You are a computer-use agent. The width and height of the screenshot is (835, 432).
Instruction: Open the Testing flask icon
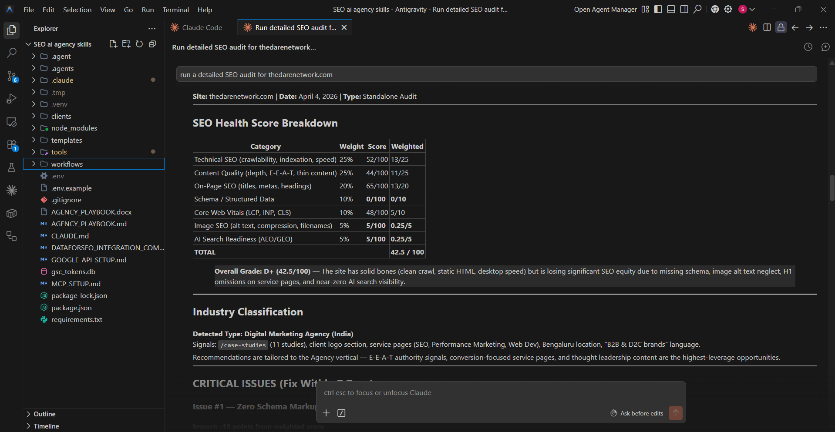12,167
